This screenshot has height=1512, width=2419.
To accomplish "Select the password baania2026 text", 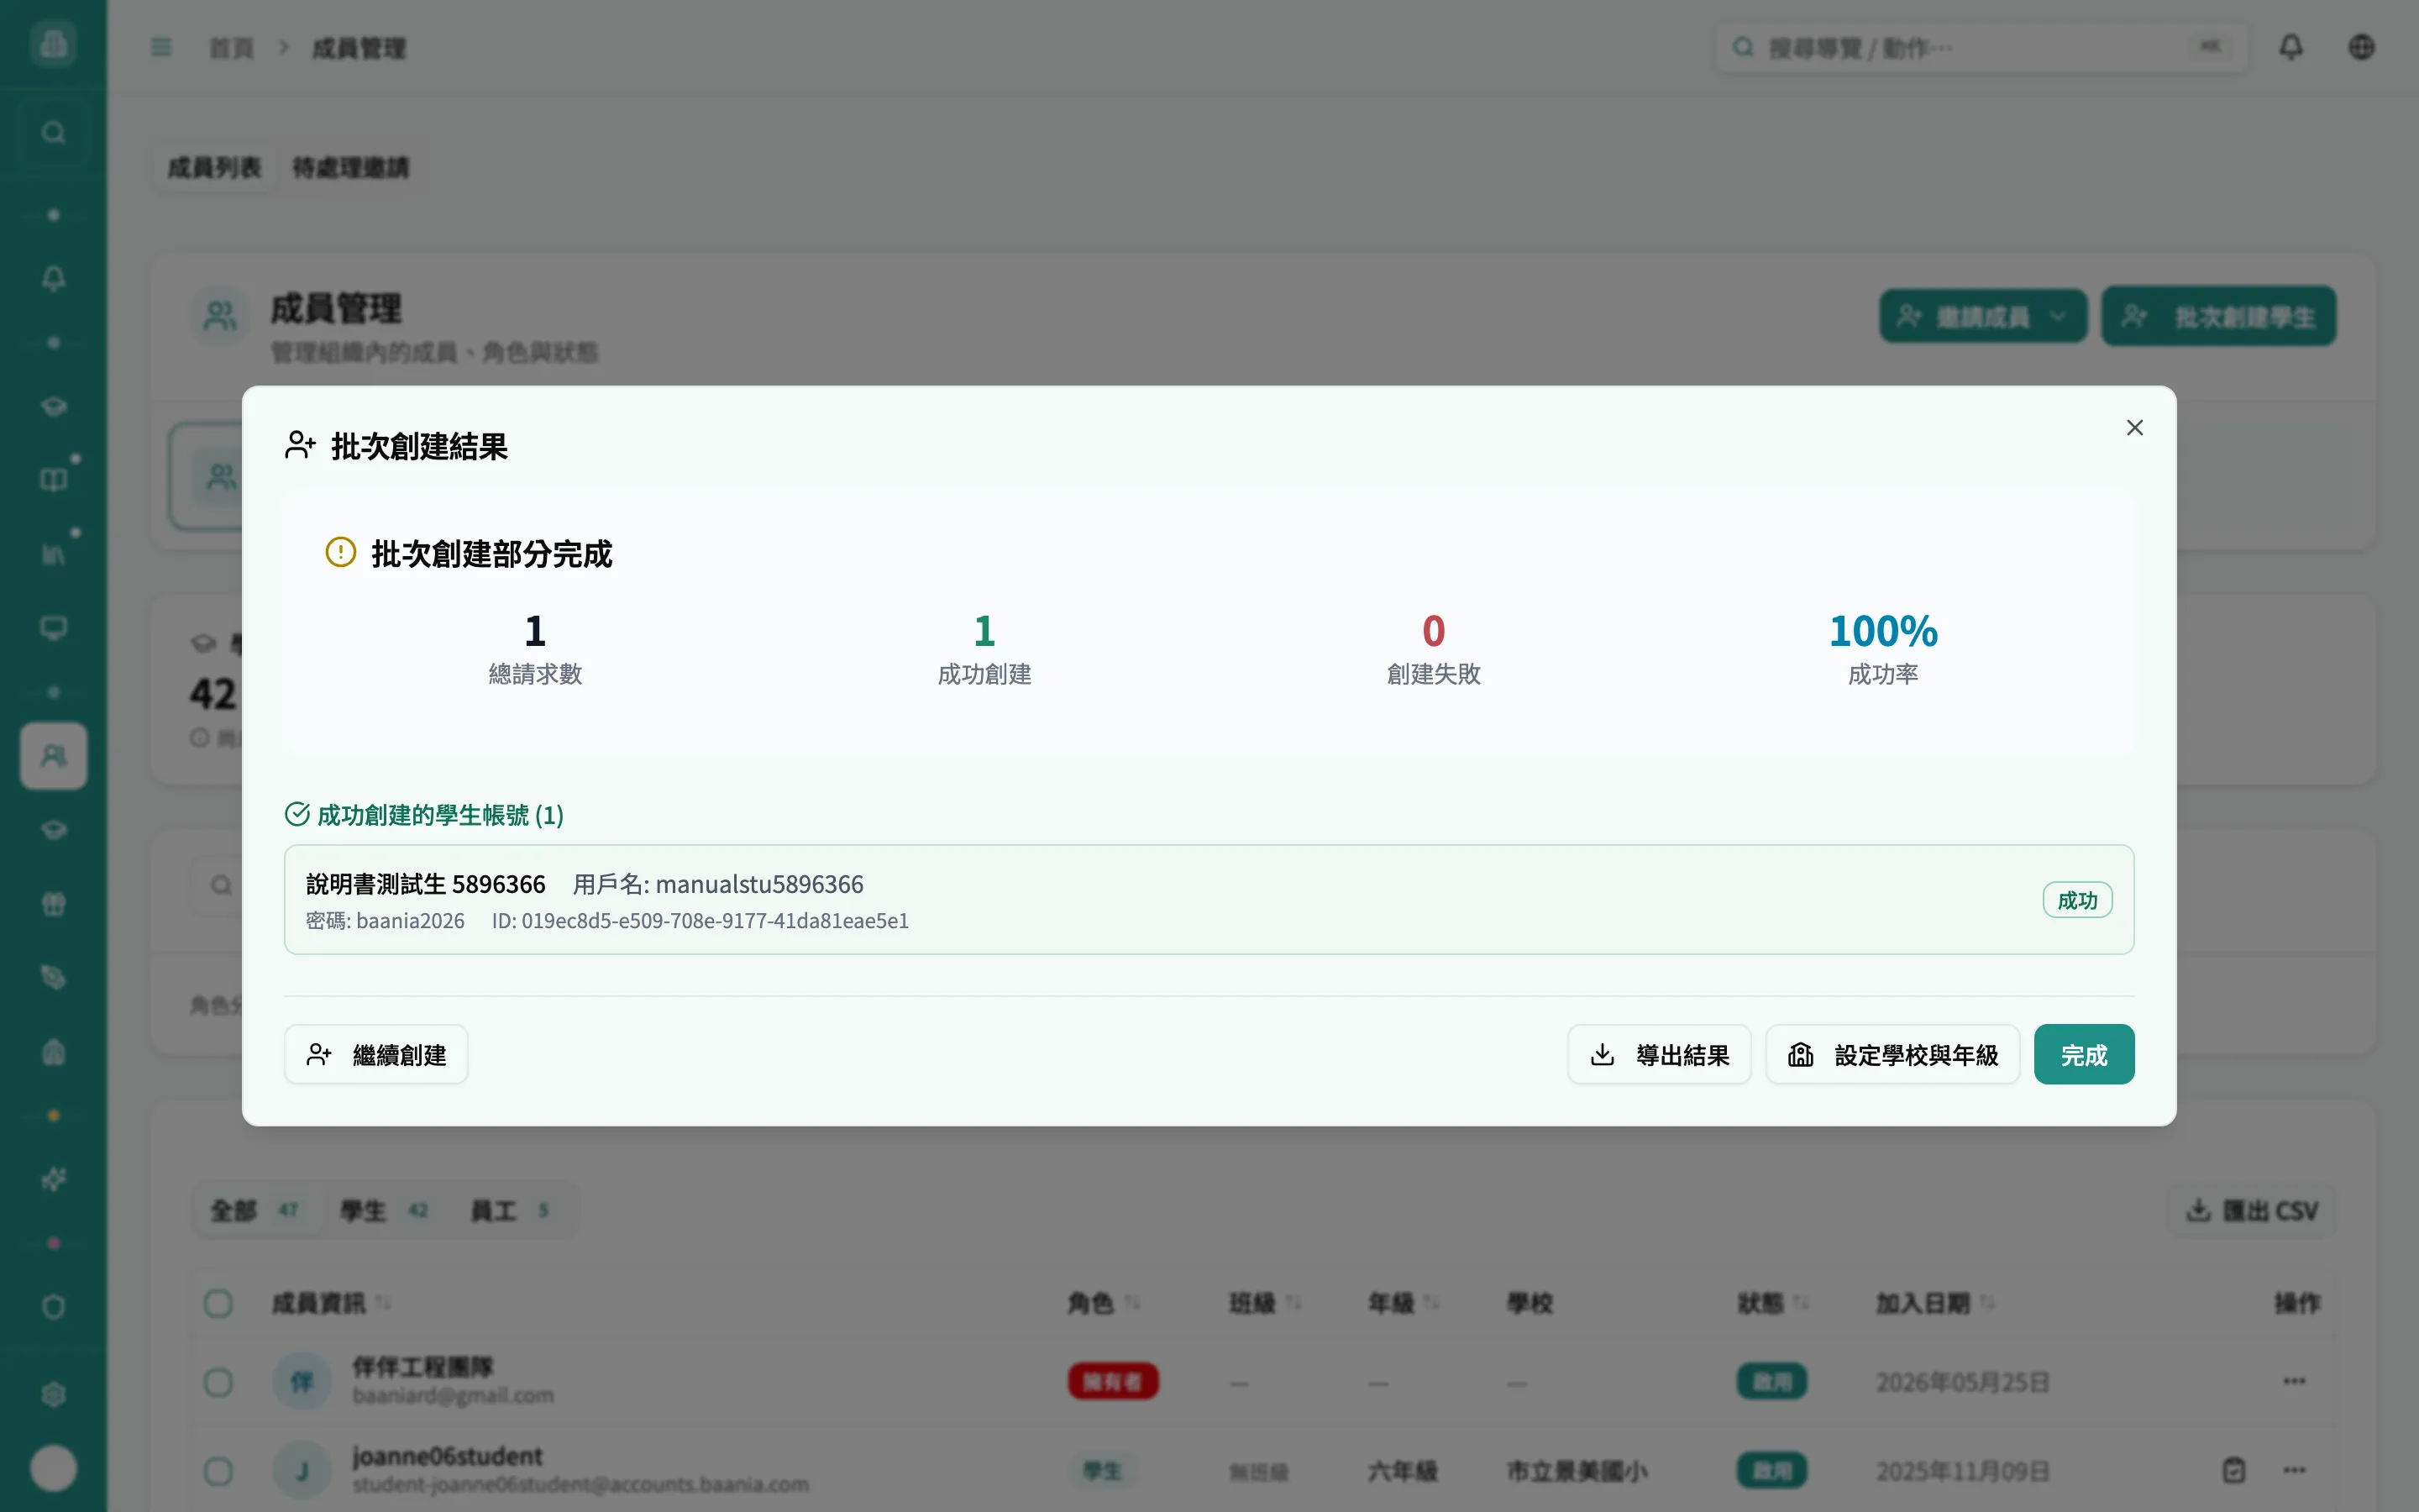I will point(410,920).
